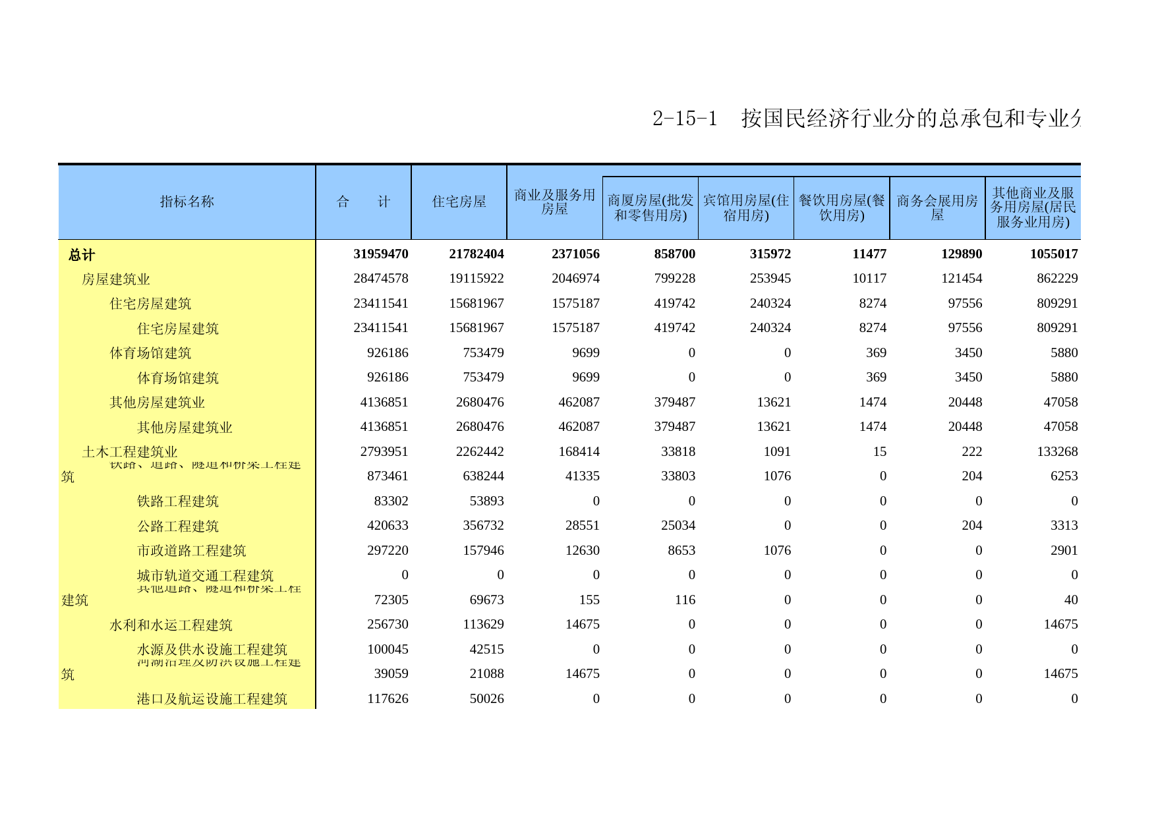
Task: Click the 铁路工程建筑 row label
Action: [x=178, y=501]
